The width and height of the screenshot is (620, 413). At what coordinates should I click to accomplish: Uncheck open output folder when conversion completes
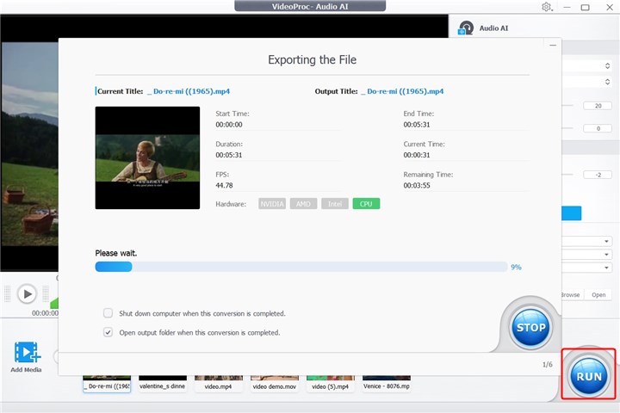(108, 332)
